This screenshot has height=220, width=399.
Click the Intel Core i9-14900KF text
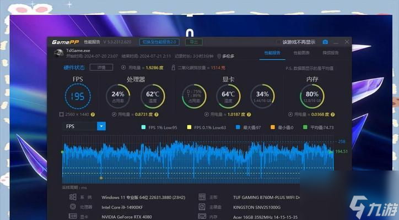pos(122,207)
